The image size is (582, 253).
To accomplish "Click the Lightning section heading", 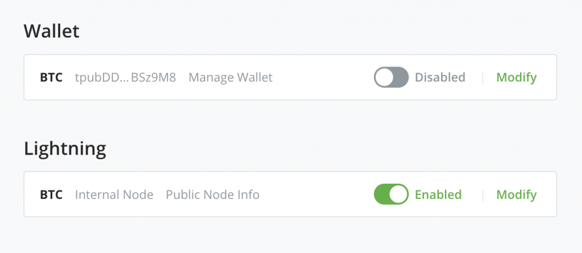I will pos(65,149).
